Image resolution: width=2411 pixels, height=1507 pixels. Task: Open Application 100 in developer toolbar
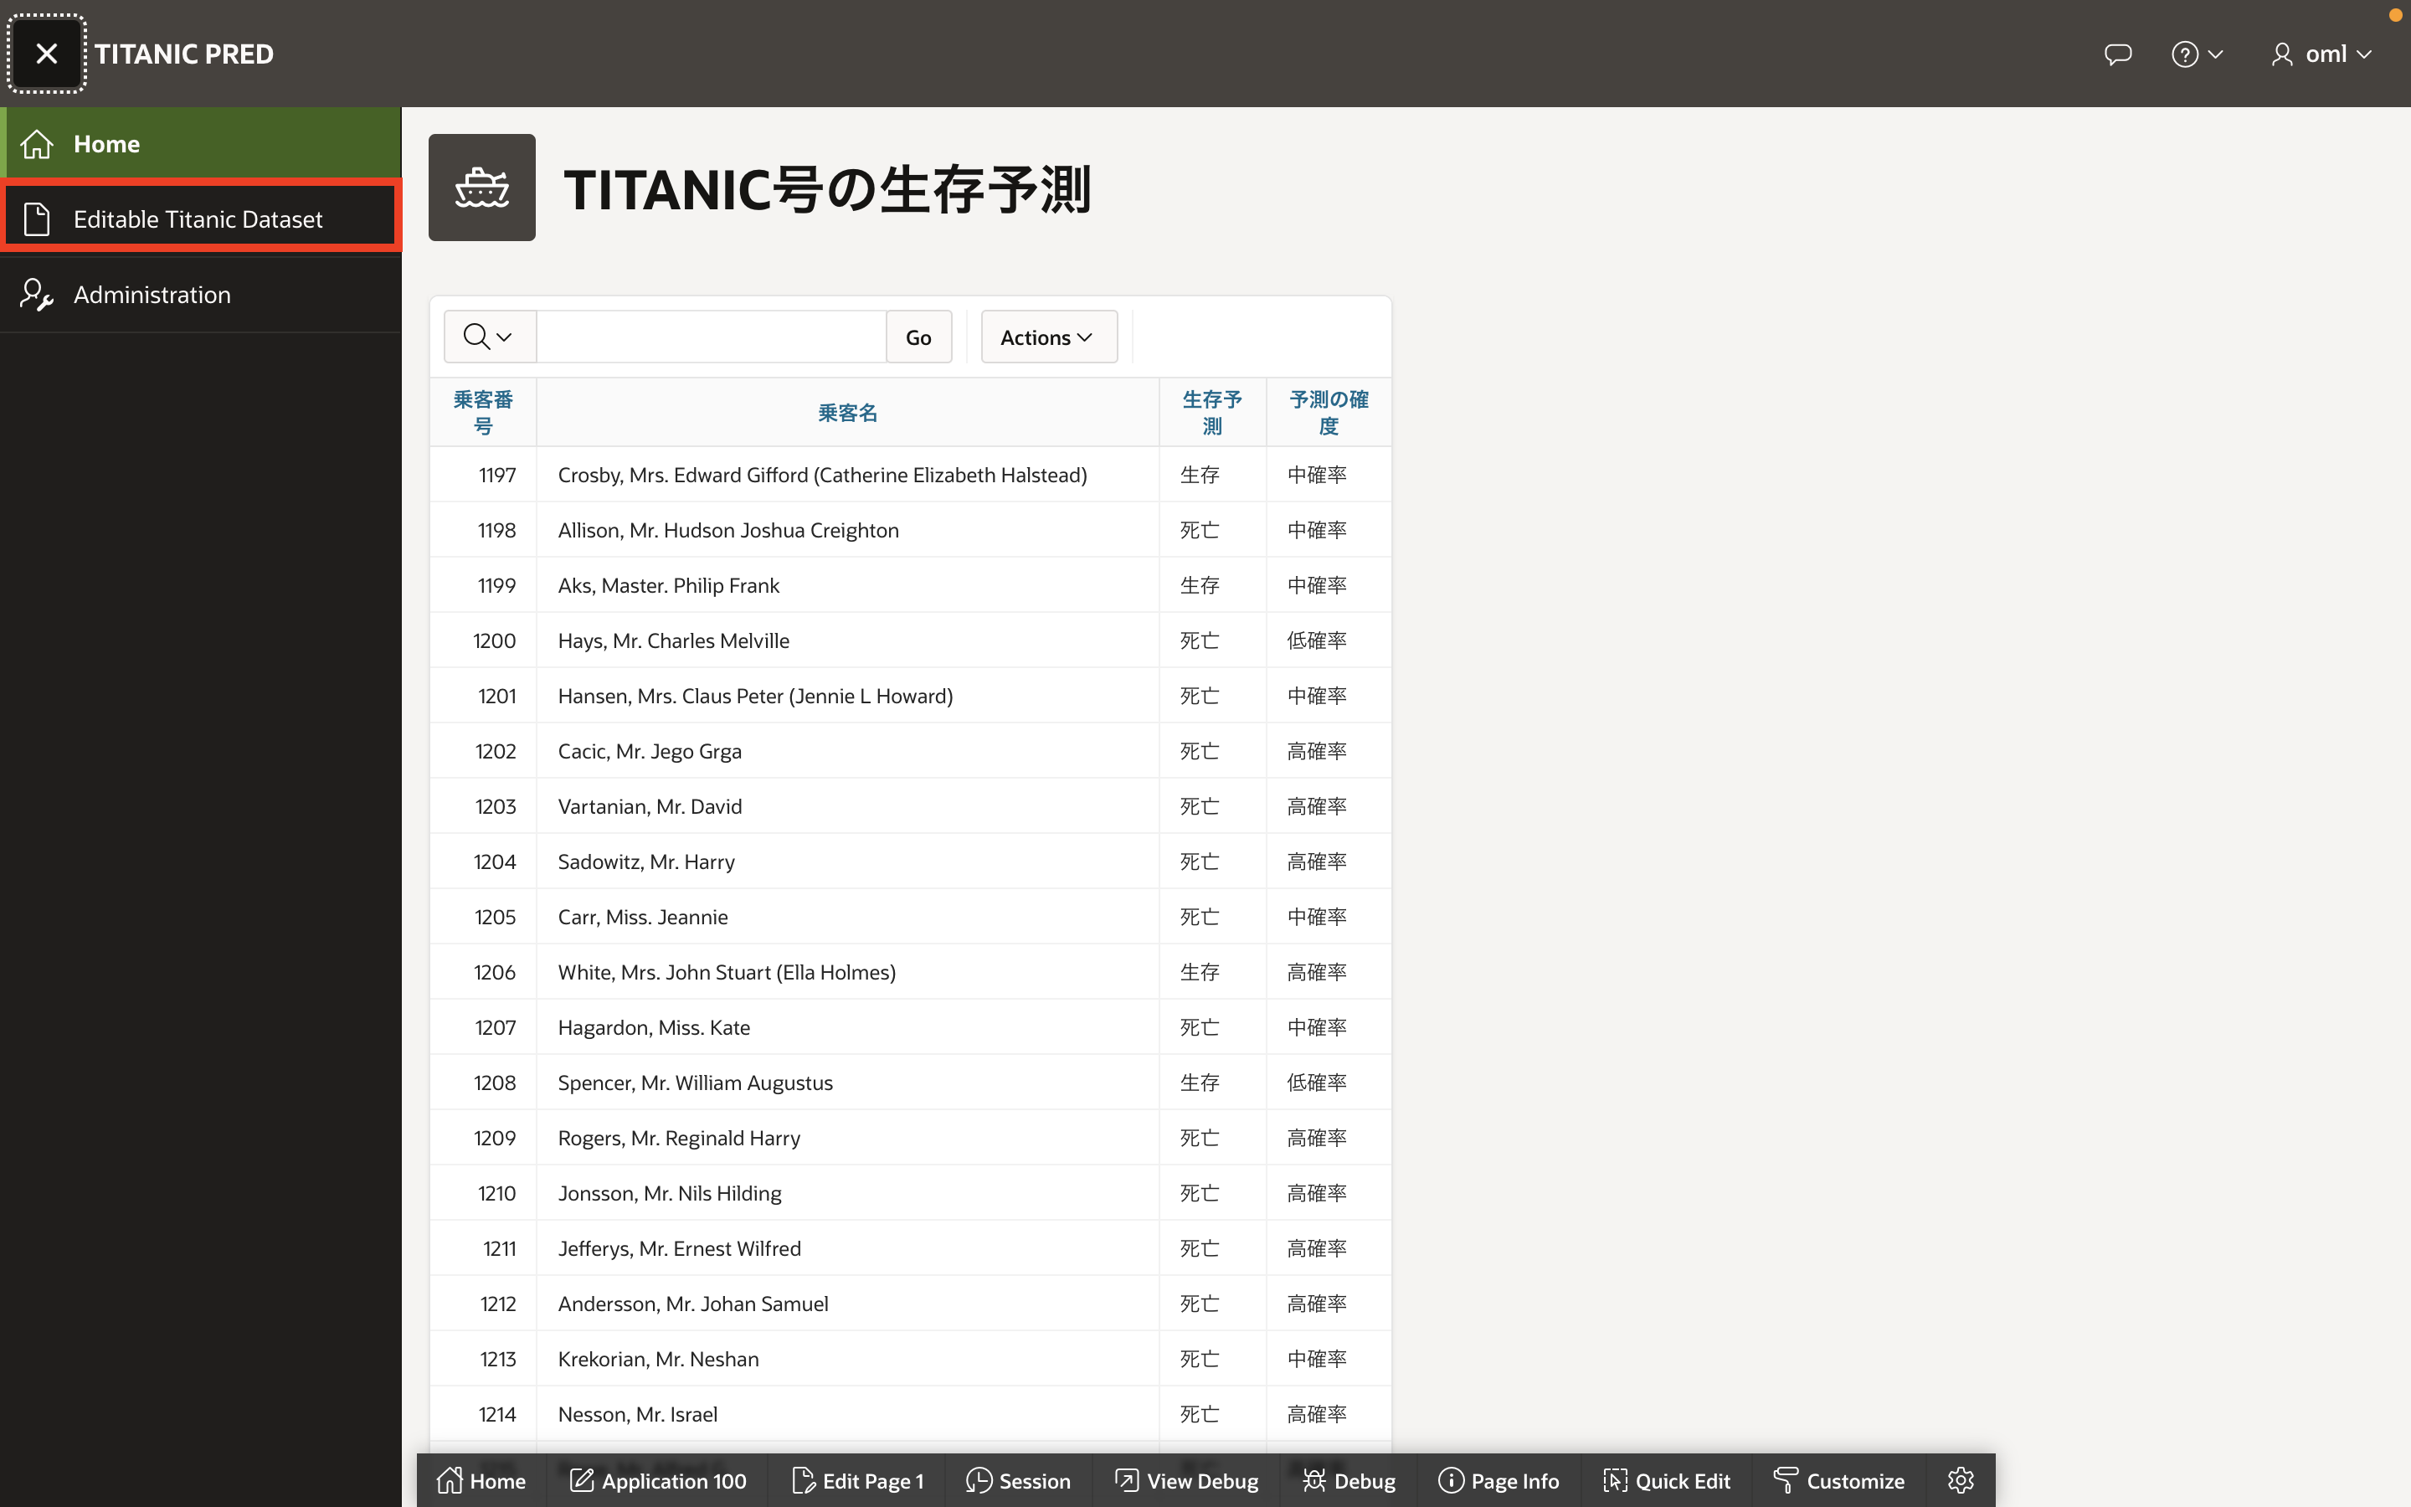(657, 1481)
